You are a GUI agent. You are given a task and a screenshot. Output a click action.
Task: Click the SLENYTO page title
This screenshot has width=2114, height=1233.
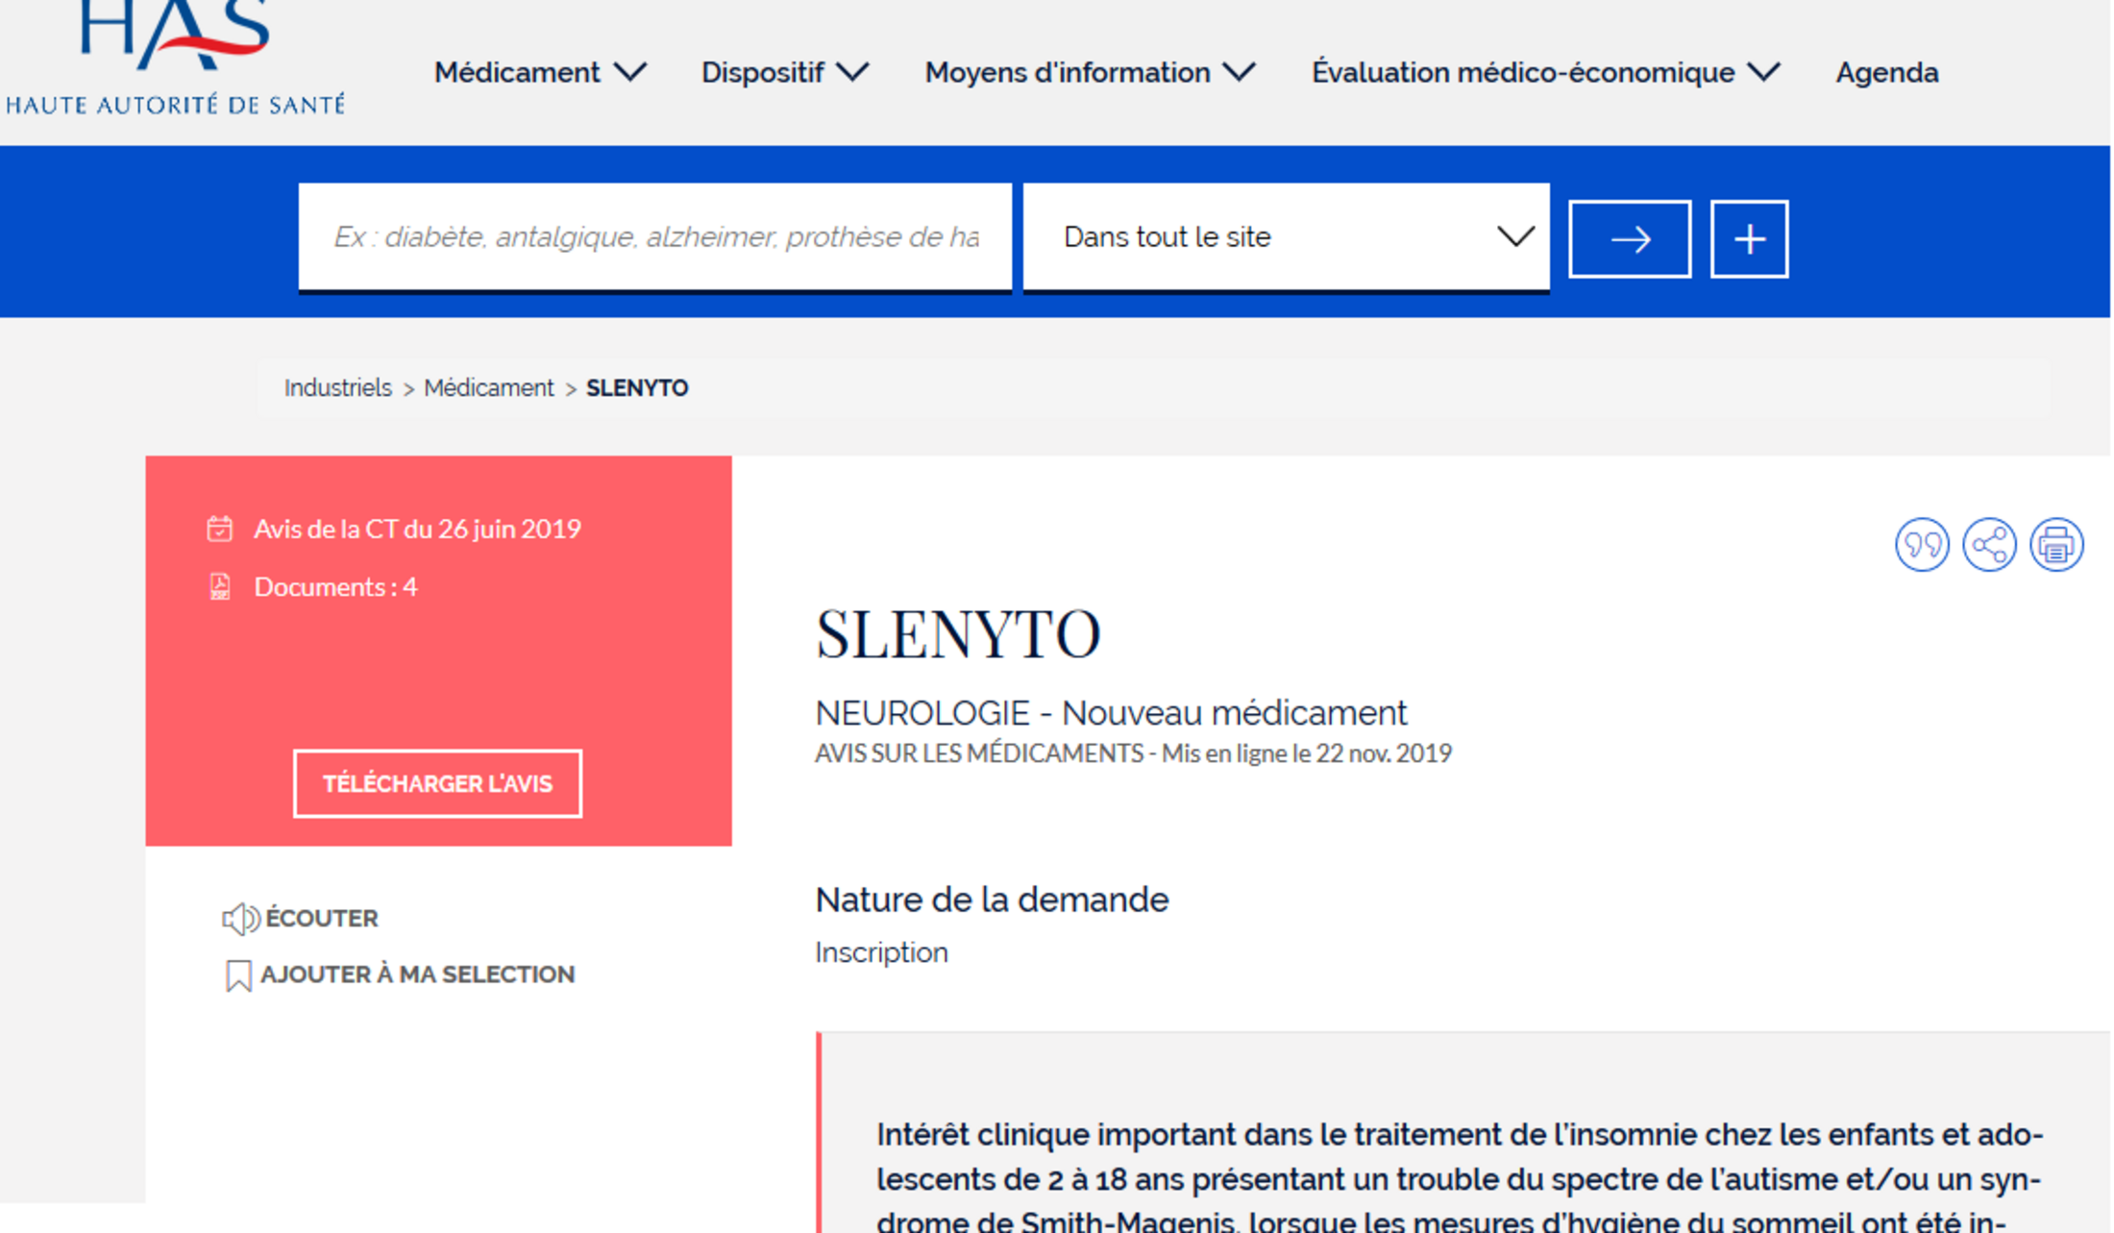click(957, 634)
